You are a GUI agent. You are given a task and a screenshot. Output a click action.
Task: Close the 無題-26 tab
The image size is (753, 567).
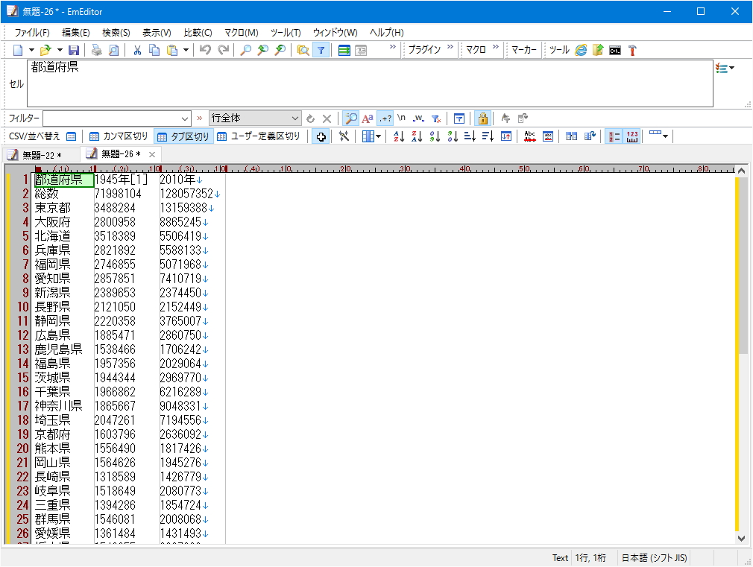(x=152, y=154)
